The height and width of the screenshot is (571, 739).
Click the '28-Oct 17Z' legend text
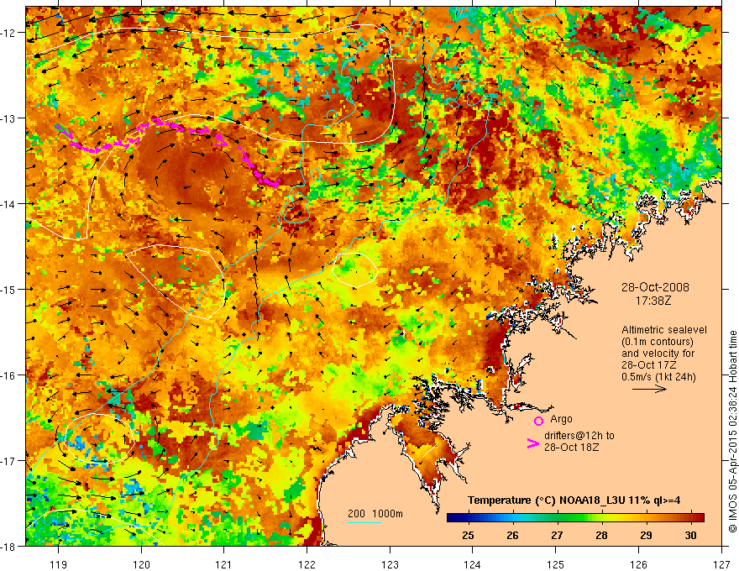click(x=647, y=365)
